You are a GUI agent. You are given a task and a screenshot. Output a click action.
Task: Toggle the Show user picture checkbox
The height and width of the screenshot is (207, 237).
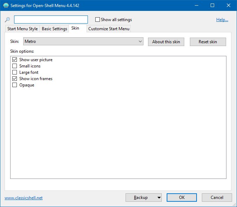point(15,60)
